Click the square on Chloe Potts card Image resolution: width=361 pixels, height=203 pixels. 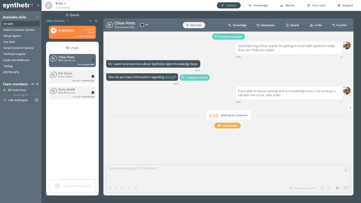93,60
